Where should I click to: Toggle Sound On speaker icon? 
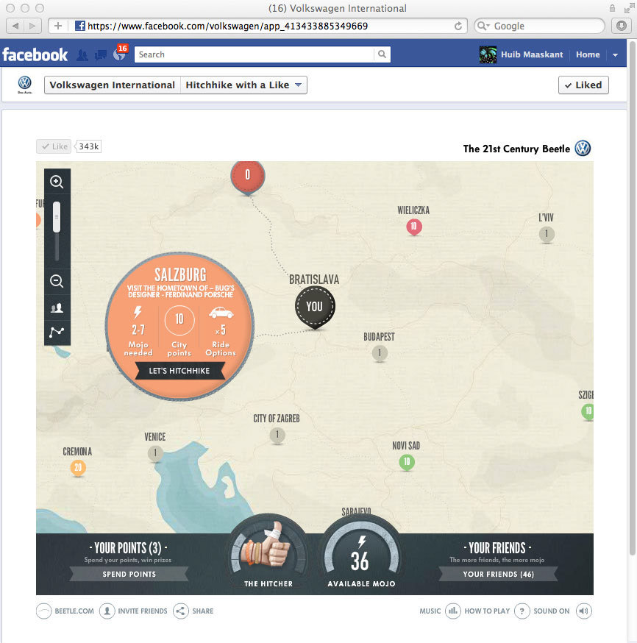[584, 611]
